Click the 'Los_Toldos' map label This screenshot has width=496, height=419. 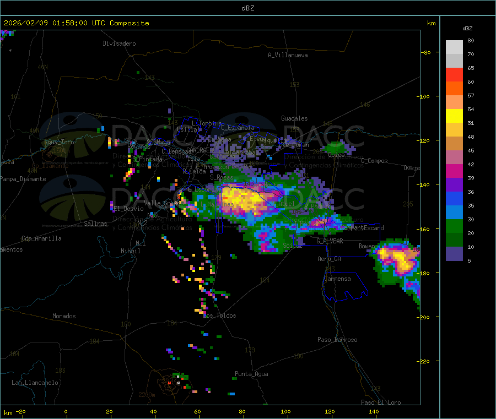point(220,315)
